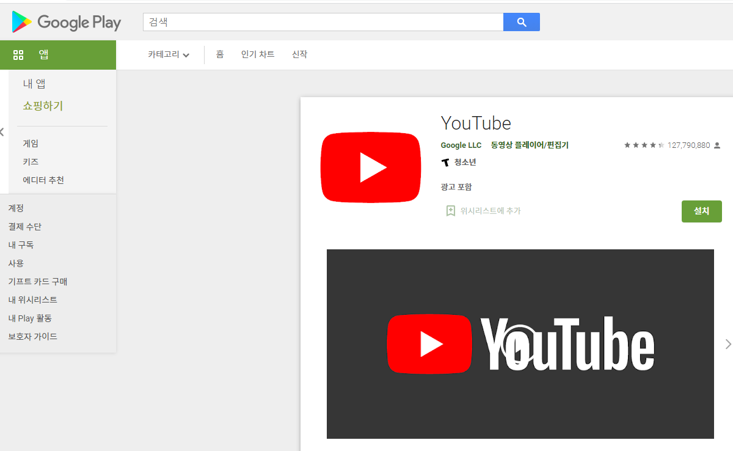This screenshot has width=733, height=451.
Task: Open 내 구독 link
Action: pyautogui.click(x=21, y=245)
